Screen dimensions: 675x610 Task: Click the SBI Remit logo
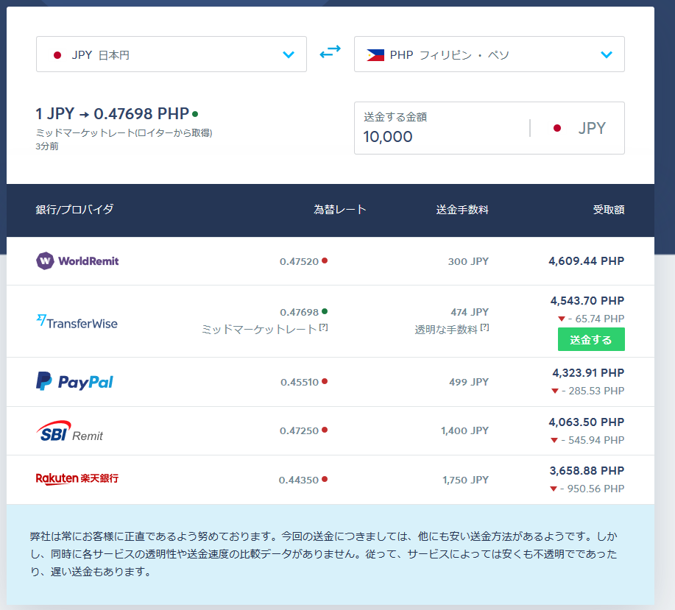[70, 431]
